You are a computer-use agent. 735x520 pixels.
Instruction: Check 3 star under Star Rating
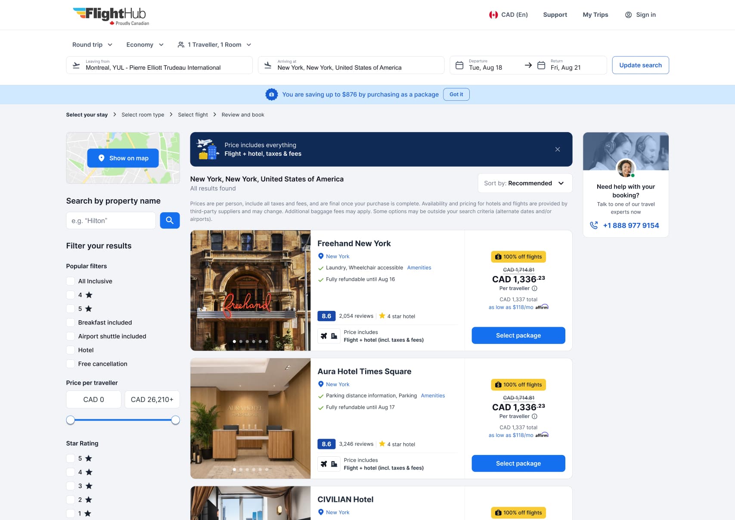(x=71, y=486)
